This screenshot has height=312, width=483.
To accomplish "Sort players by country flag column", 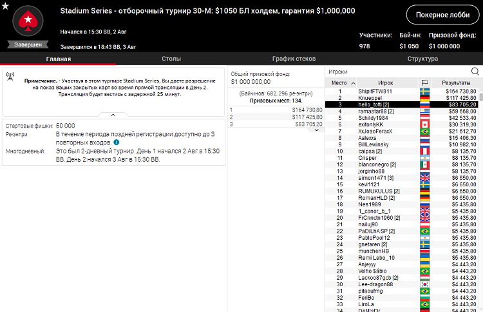I will click(424, 83).
